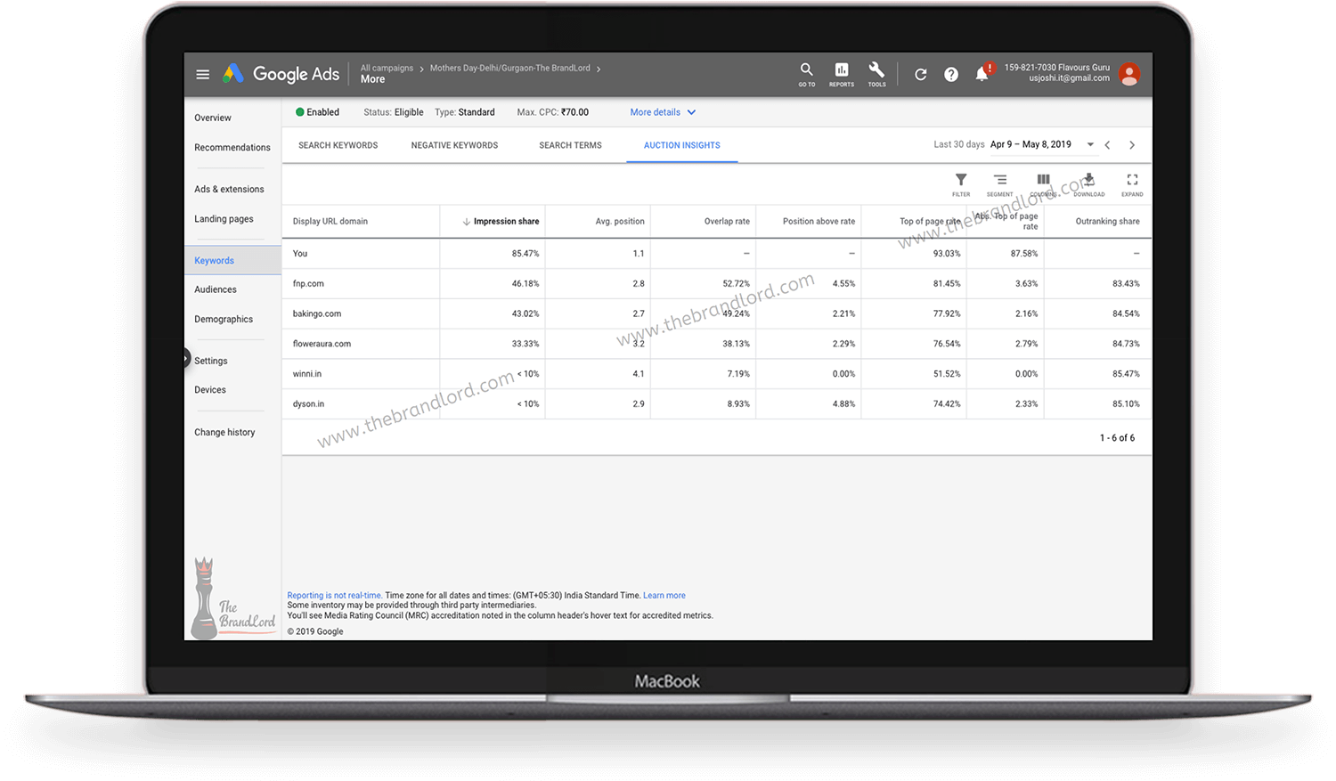Click Reporting is not real-time link

click(335, 596)
